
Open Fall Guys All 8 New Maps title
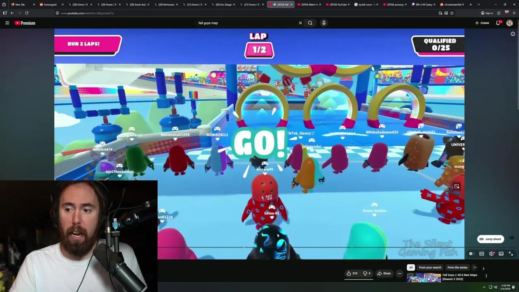point(460,277)
